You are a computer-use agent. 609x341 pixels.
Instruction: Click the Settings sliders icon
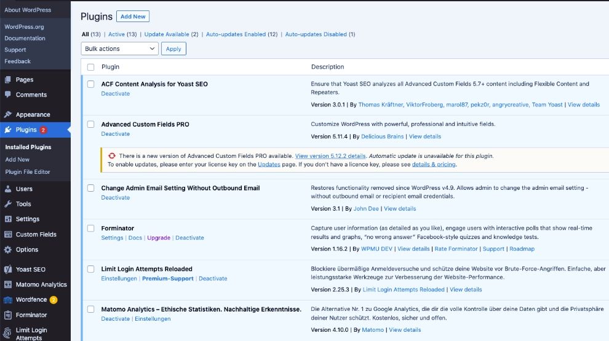(x=8, y=219)
